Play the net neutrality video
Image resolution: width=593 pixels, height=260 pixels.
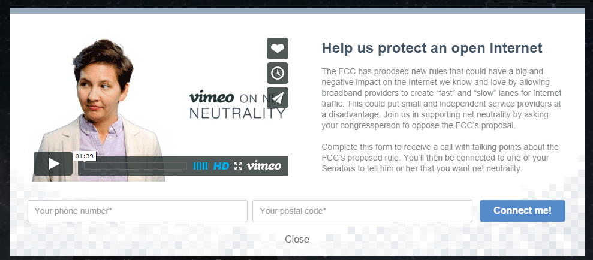point(53,164)
